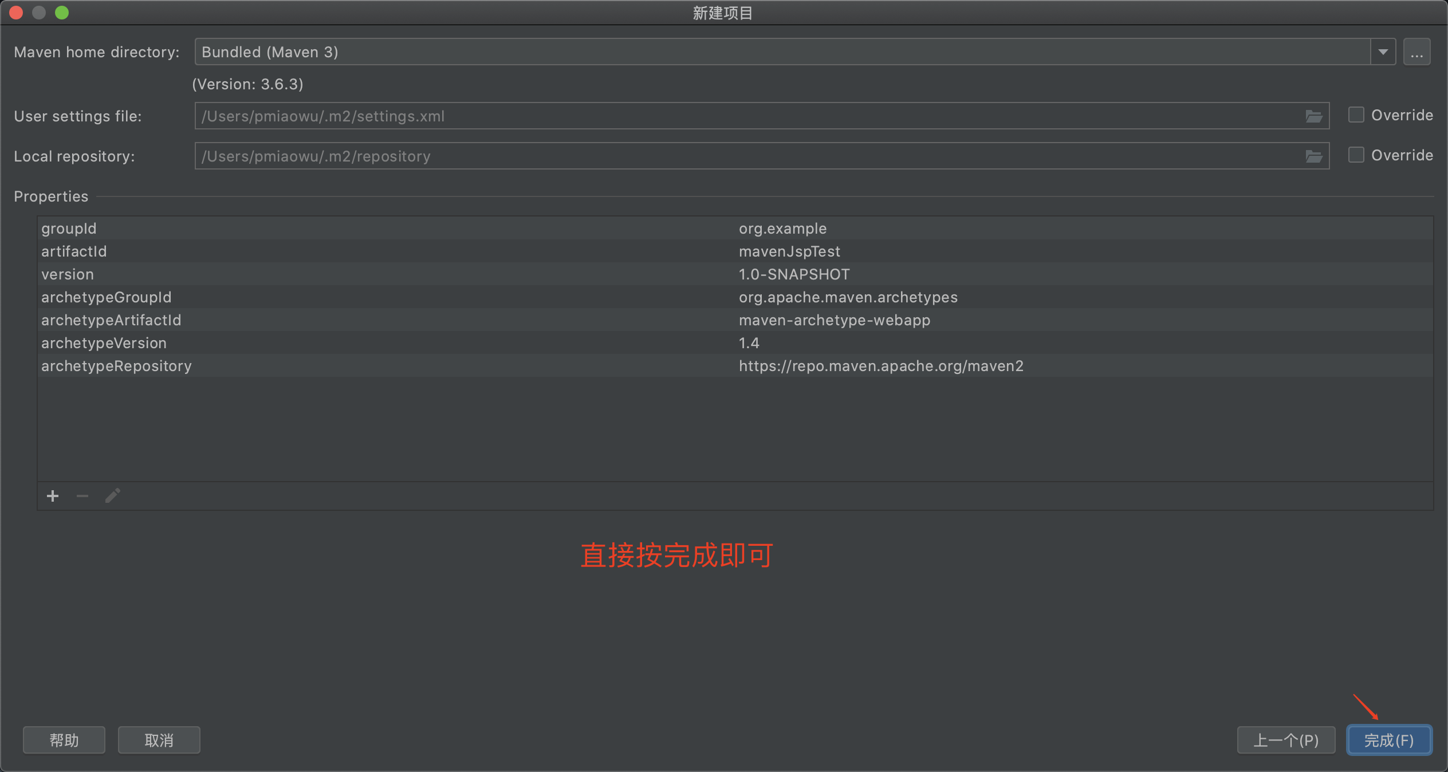Open help with 帮助 button

pos(64,741)
